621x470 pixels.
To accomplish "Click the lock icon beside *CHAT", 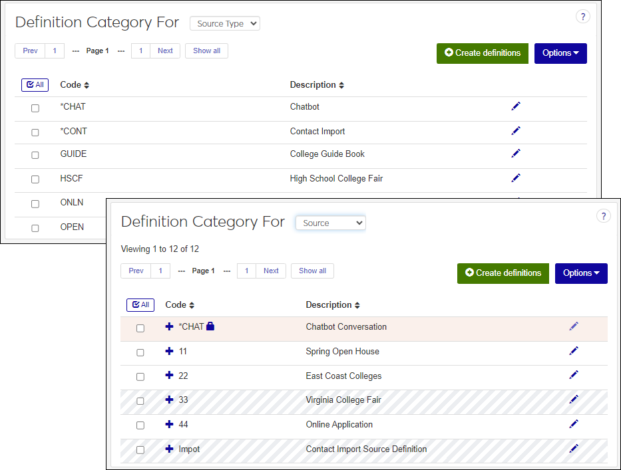I will (210, 326).
